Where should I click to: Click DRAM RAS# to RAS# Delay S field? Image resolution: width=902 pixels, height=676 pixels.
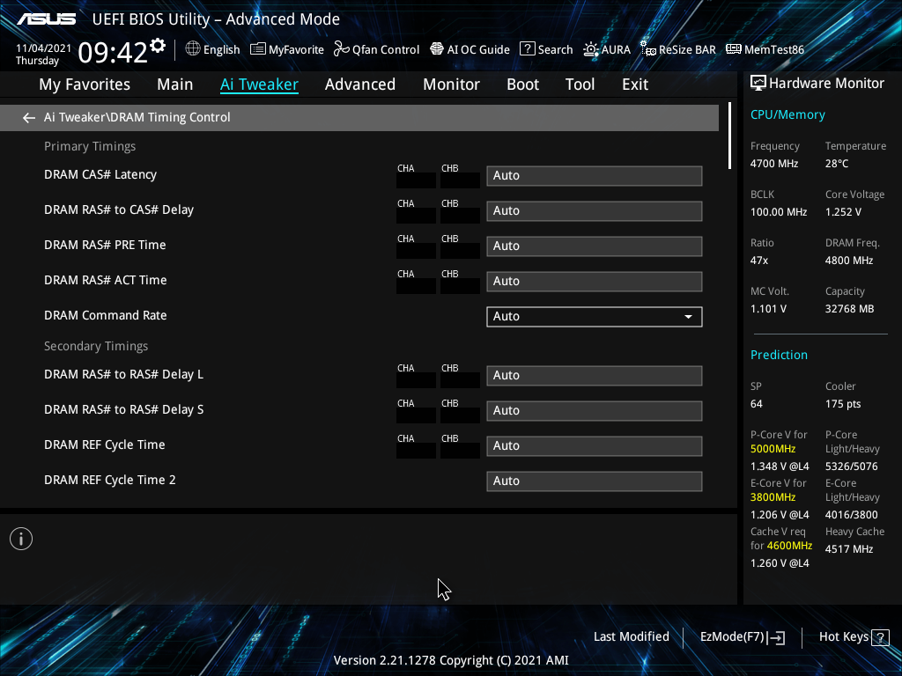pyautogui.click(x=595, y=410)
